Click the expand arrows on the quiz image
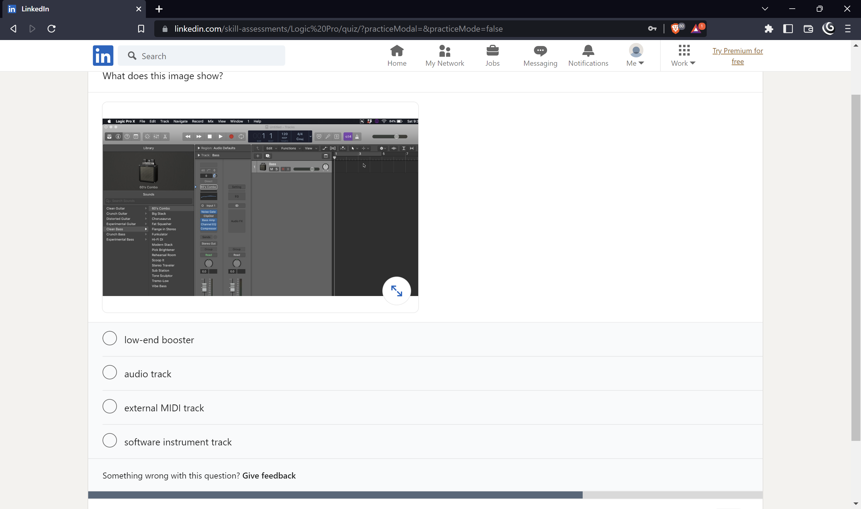 click(x=397, y=291)
